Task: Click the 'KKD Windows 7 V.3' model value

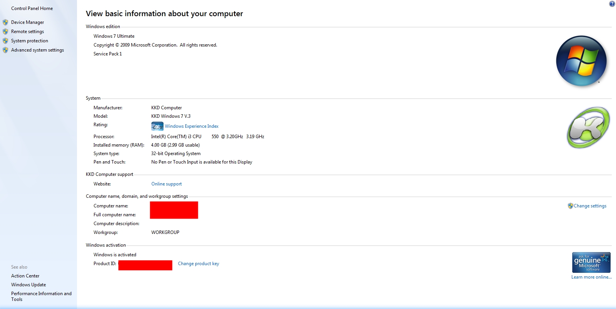Action: pos(171,116)
